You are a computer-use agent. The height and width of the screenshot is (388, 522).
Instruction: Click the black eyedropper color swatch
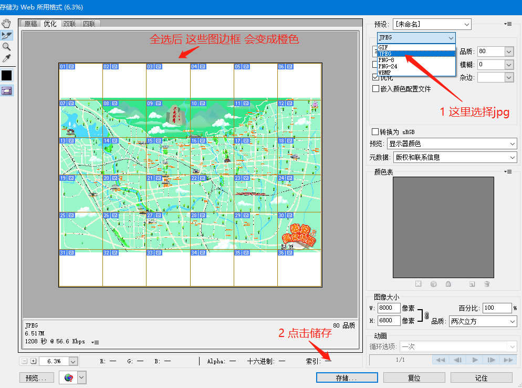(6, 75)
